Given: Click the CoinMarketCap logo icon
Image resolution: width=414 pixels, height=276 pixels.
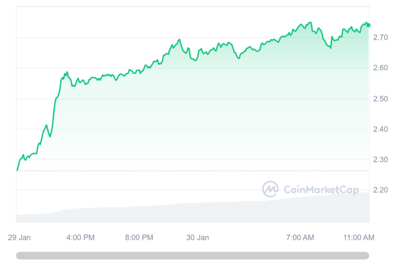Looking at the screenshot, I should click(270, 189).
